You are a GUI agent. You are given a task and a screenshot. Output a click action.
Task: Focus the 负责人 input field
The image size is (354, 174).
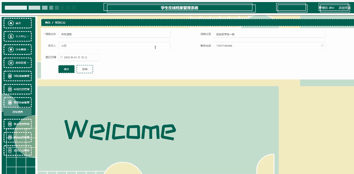114,46
